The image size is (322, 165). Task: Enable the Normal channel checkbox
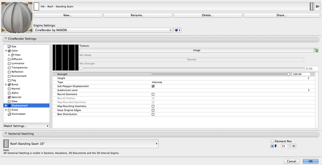[9, 89]
